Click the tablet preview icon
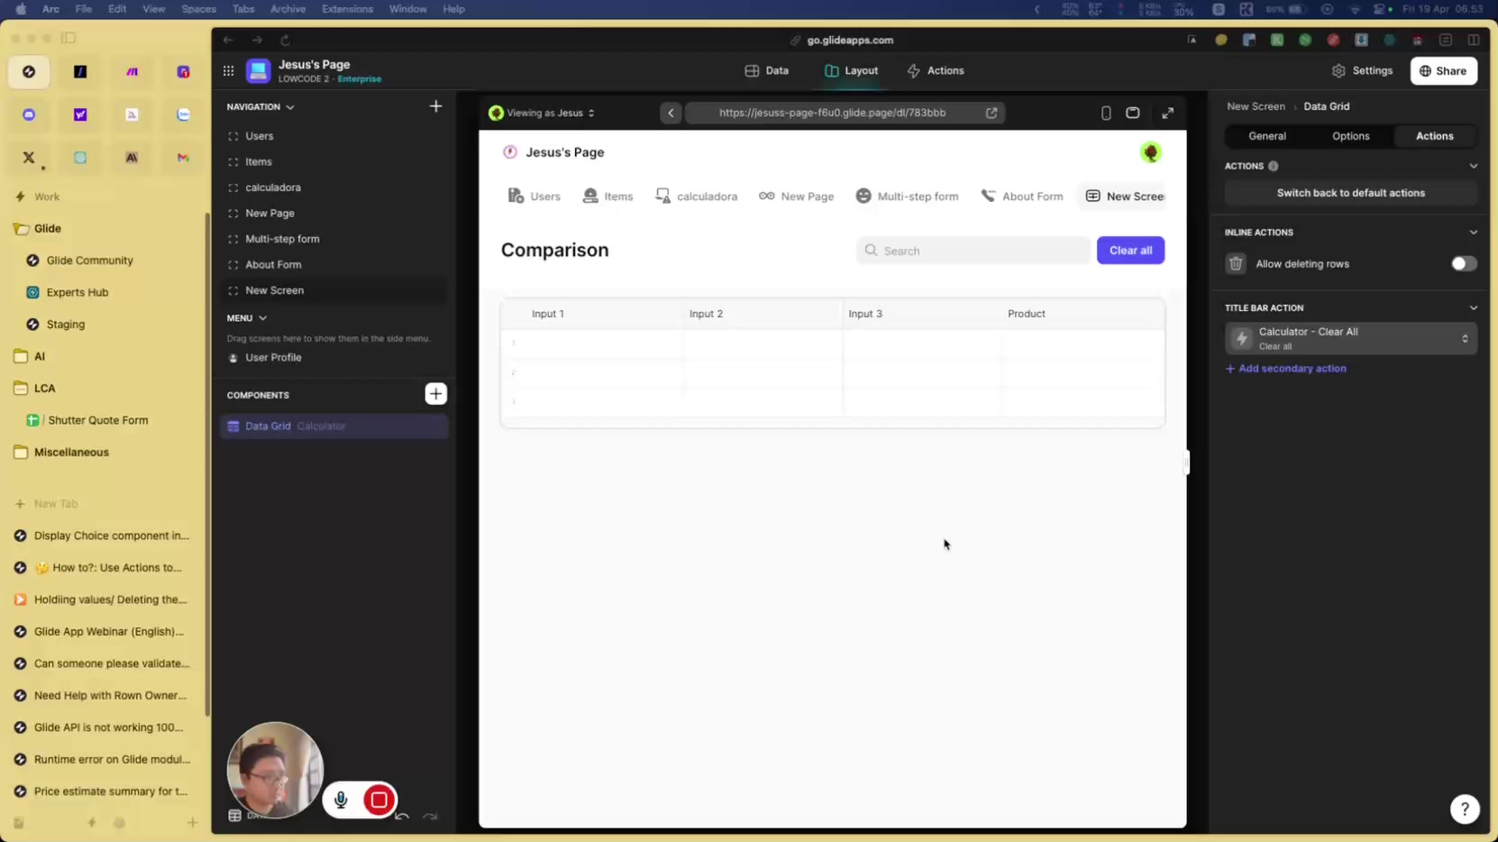 click(1133, 113)
